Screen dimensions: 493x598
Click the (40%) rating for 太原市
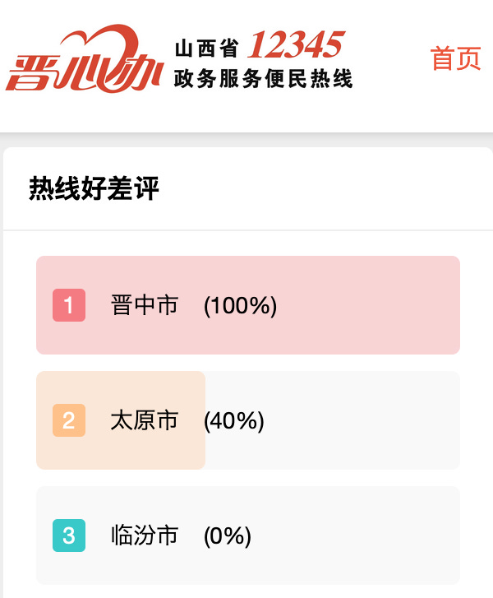click(x=234, y=420)
